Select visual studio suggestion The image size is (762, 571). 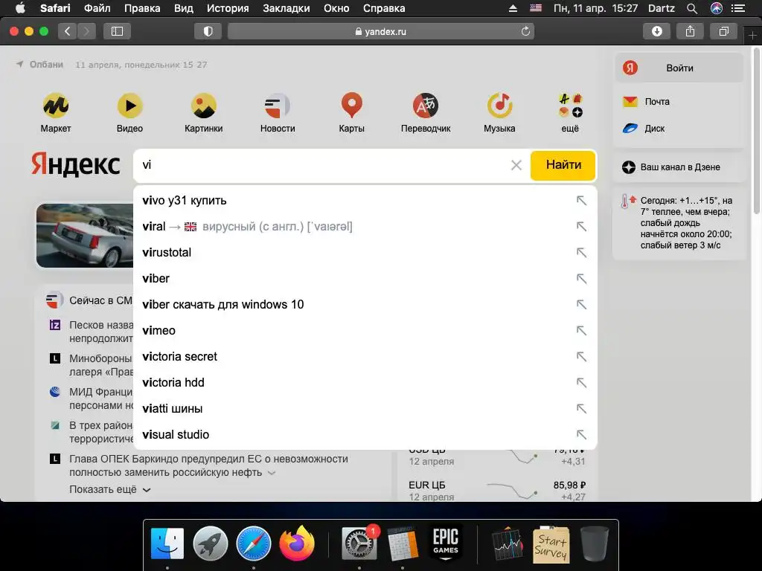[365, 434]
